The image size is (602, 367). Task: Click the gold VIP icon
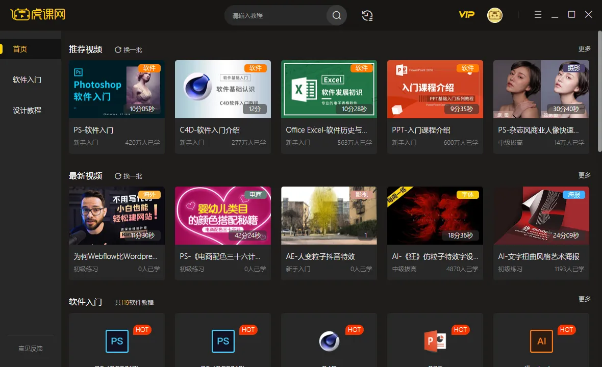[x=466, y=15]
